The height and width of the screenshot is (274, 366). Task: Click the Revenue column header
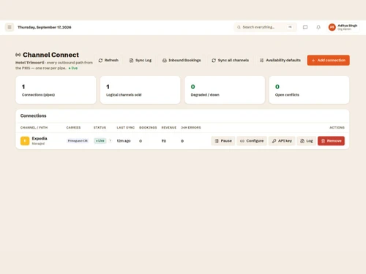click(169, 128)
